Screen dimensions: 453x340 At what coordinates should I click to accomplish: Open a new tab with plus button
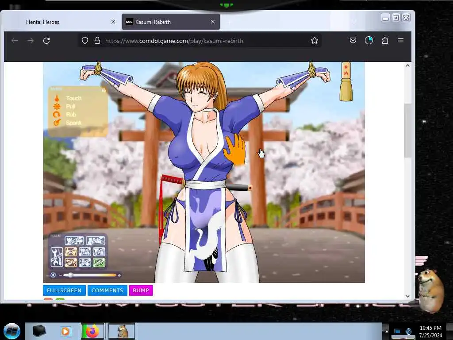tap(229, 22)
